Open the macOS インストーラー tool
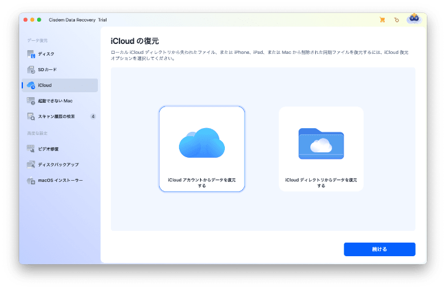 (x=59, y=180)
